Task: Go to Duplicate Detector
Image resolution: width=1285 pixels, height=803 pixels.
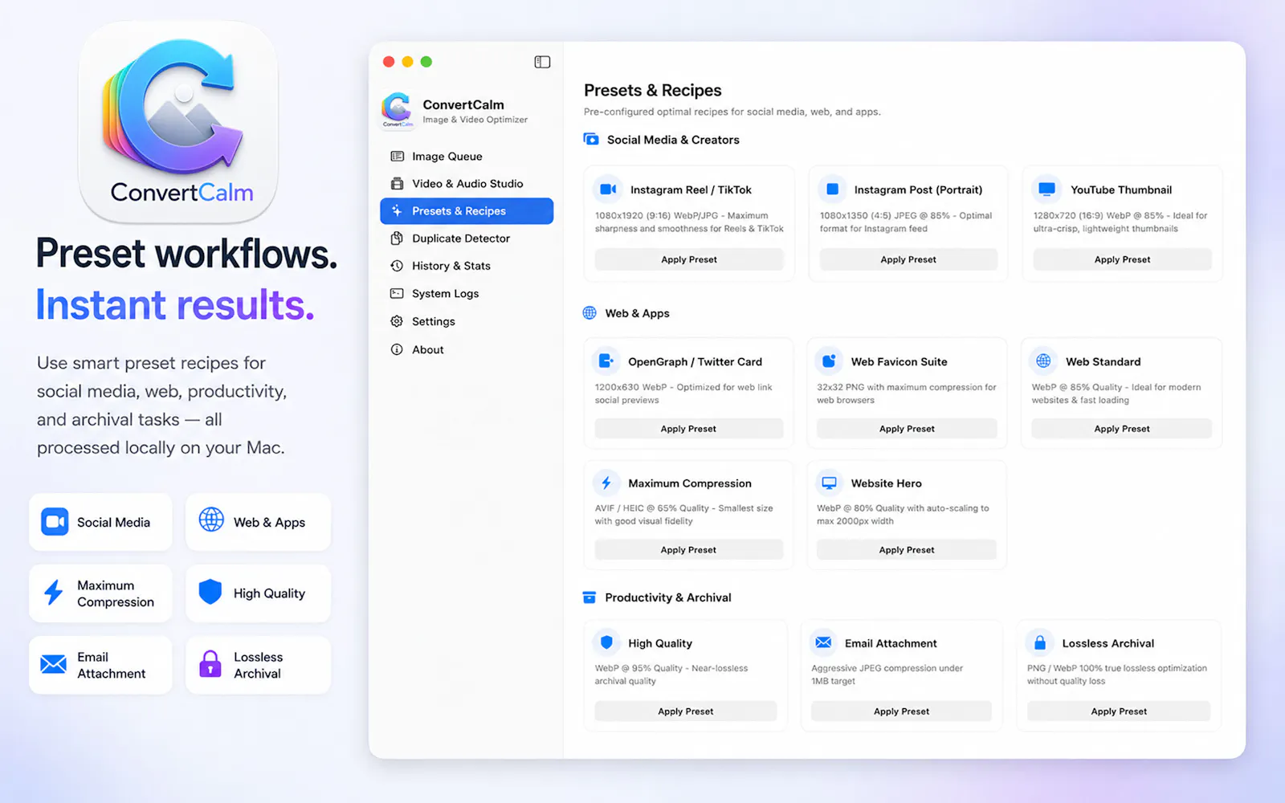Action: pos(467,238)
